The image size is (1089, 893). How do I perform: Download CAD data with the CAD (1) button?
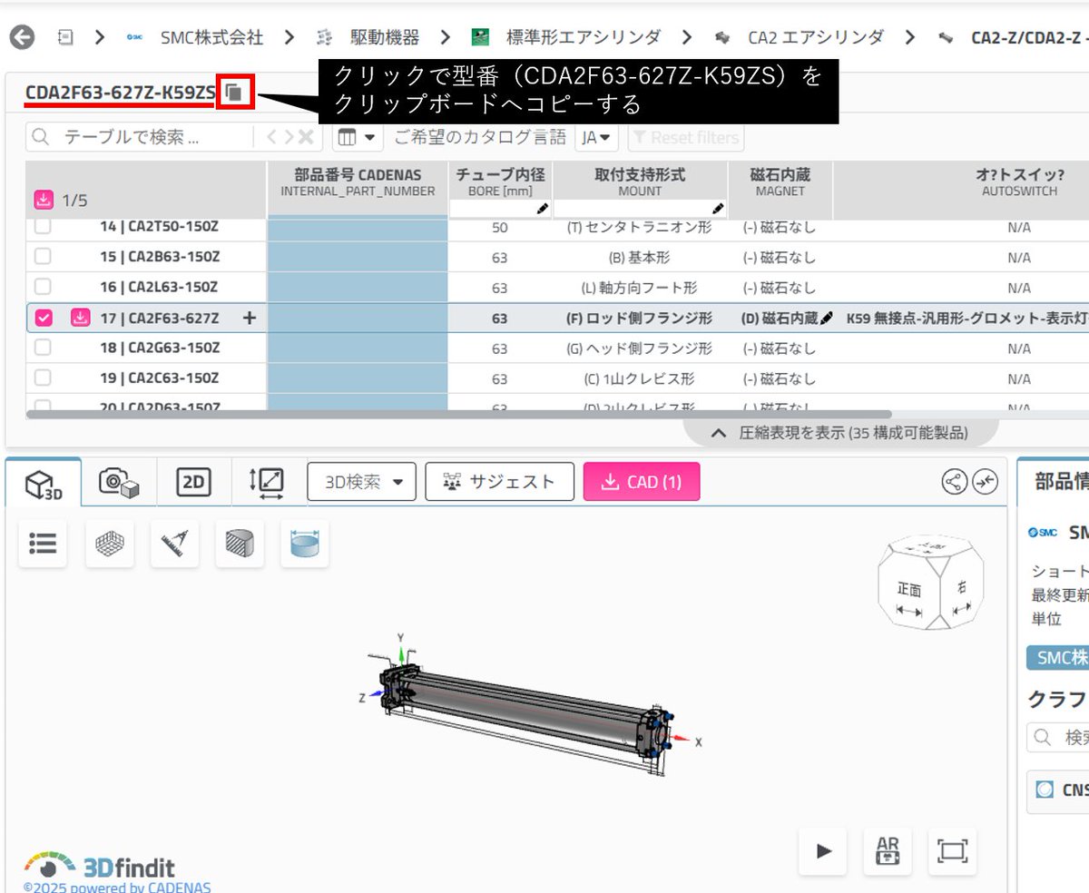point(641,481)
